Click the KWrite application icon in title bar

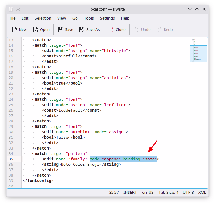click(x=11, y=9)
